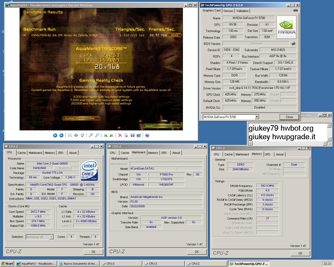This screenshot has width=334, height=267.
Task: Switch to Cache tab in leftmost CPU-Z
Action: pos(22,153)
